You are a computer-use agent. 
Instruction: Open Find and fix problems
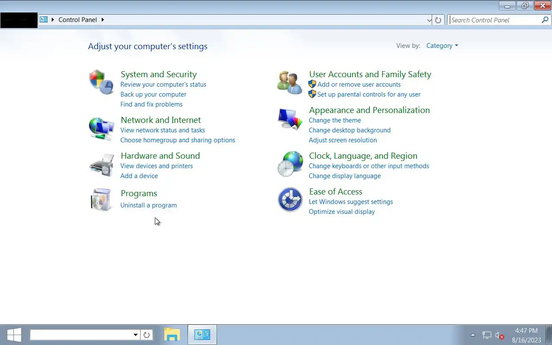point(151,104)
